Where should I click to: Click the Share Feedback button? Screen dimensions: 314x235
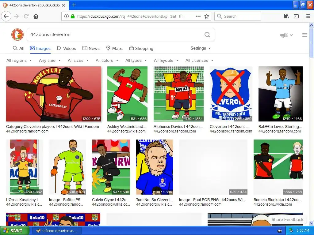point(287,219)
